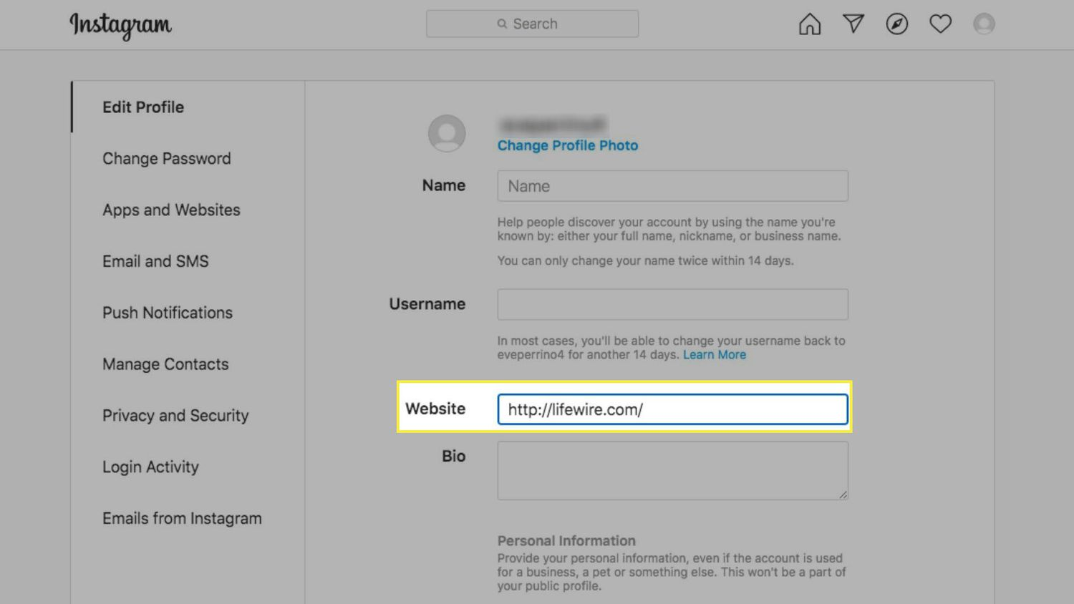Open activity feed heart icon
1074x604 pixels.
(940, 24)
